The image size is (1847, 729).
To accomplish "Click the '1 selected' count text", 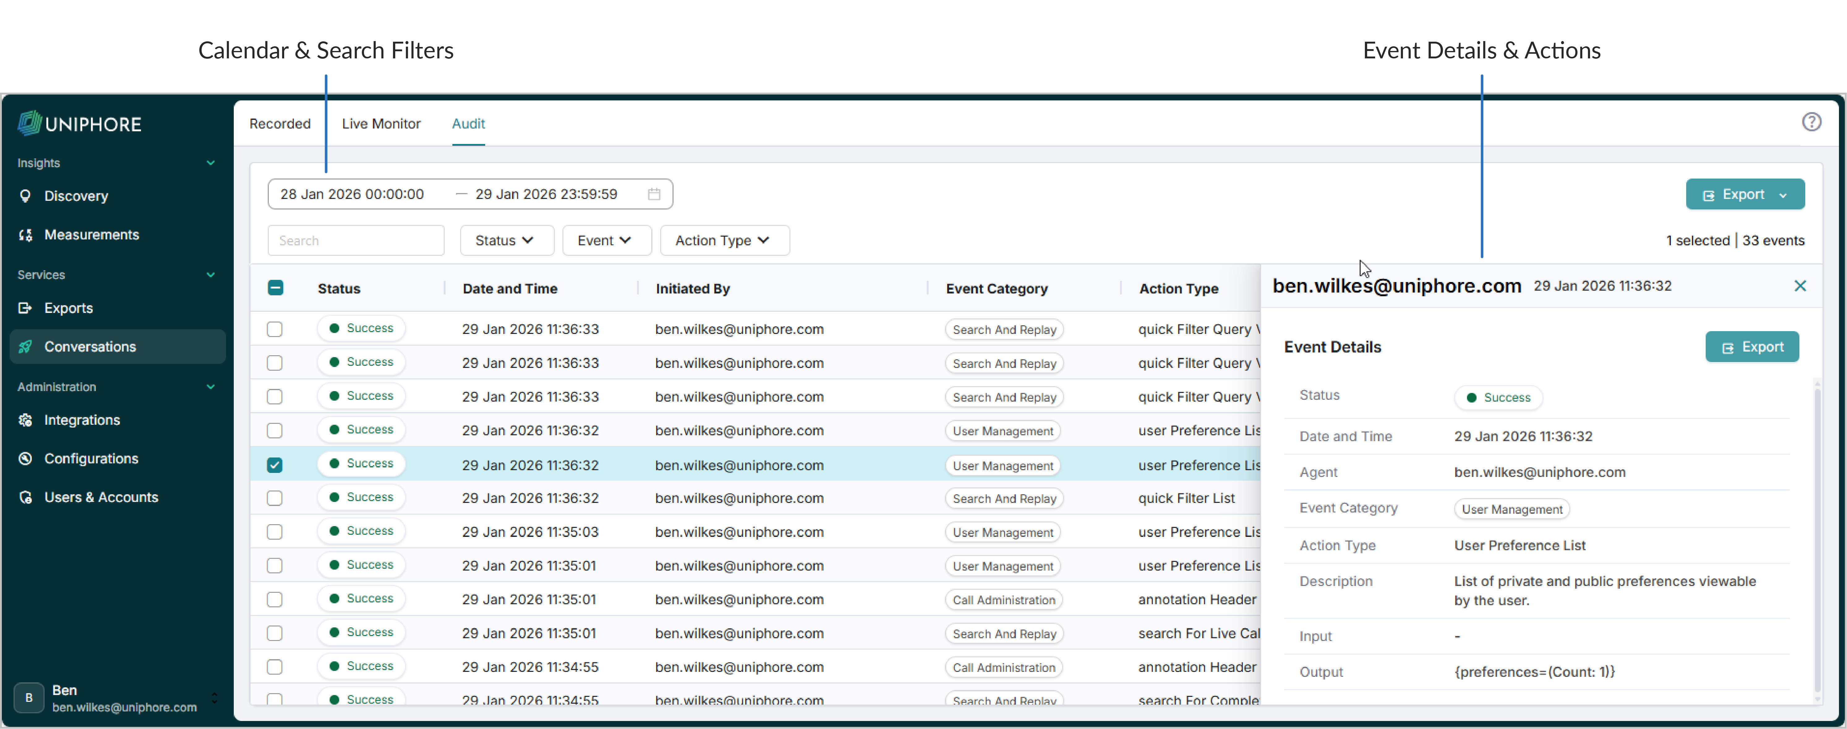I will tap(1698, 241).
